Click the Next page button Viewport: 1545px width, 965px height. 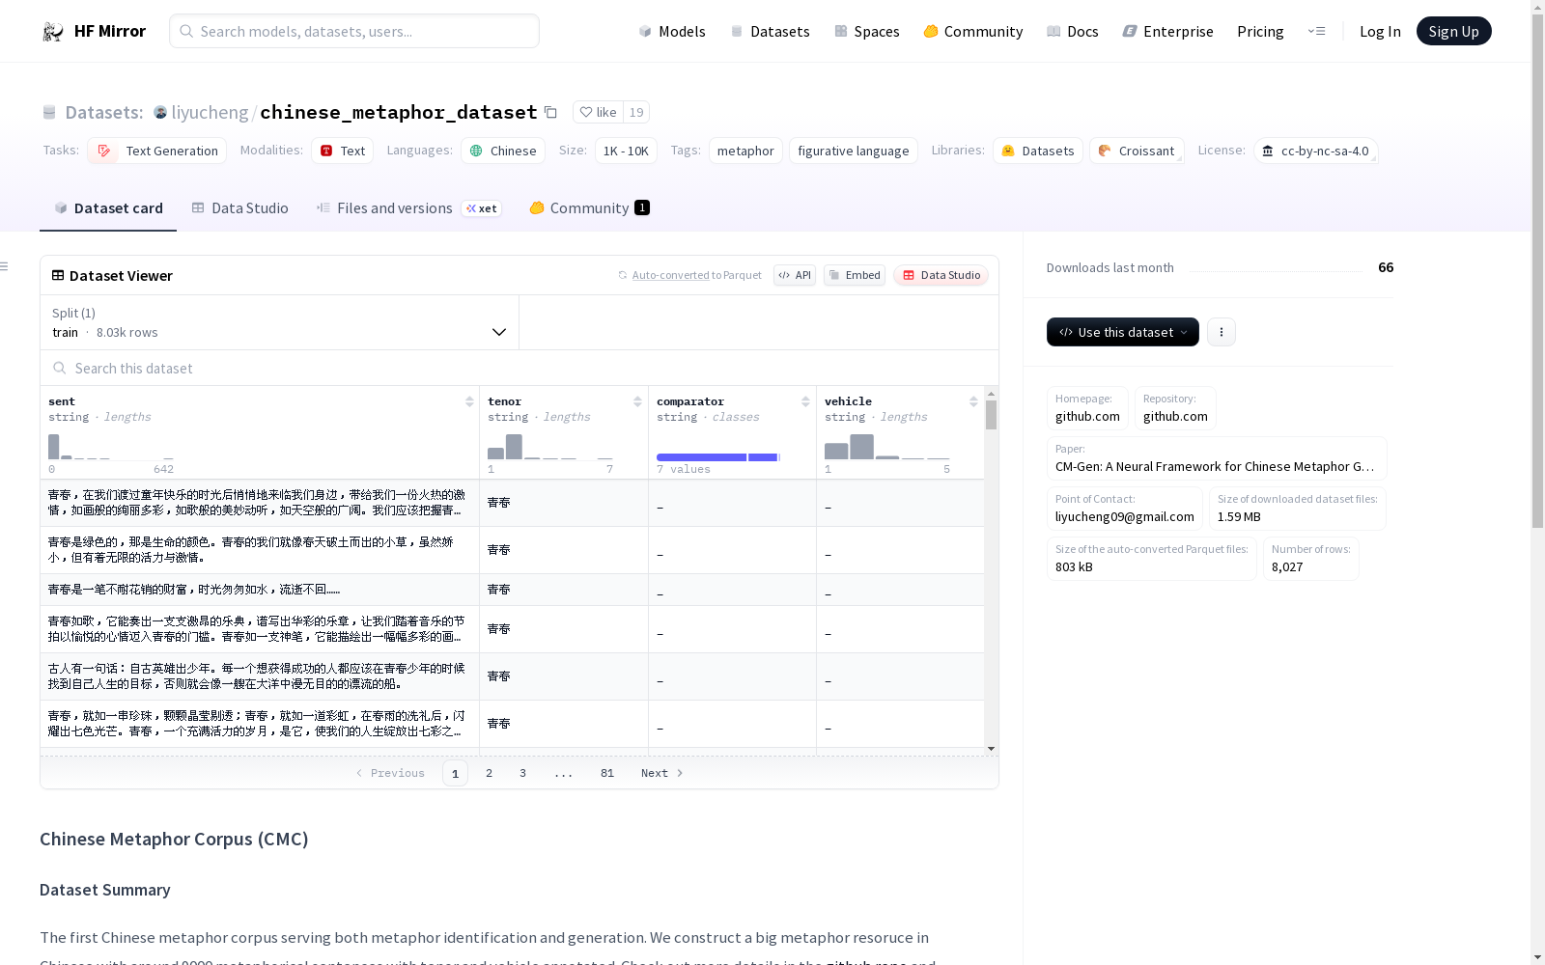click(662, 773)
